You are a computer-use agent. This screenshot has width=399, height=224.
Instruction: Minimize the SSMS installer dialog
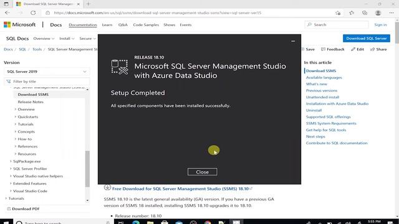coord(293,41)
